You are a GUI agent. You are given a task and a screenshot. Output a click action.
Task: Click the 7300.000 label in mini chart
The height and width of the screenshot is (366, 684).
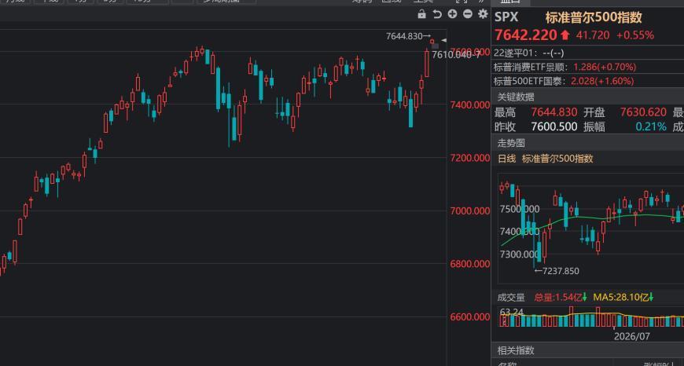coord(520,254)
